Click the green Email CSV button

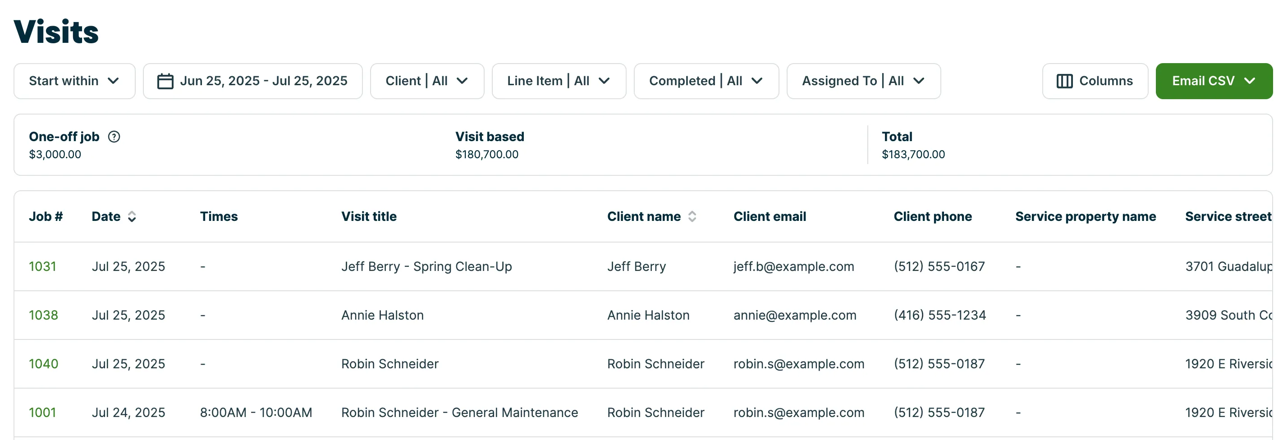coord(1213,81)
